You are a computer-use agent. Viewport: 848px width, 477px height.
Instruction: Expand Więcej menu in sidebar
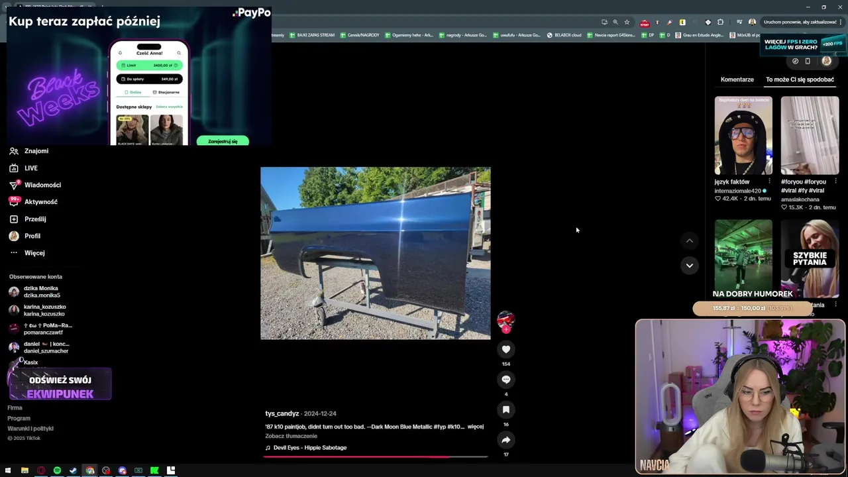coord(27,253)
